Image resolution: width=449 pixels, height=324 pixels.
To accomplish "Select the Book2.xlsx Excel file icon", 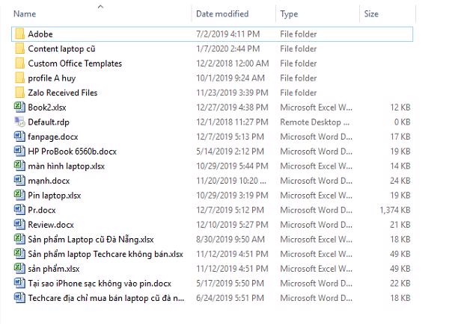I will pos(19,108).
